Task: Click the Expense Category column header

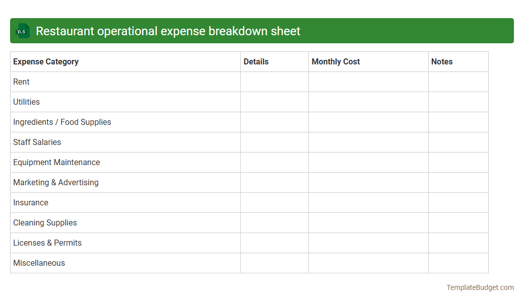Action: coord(46,61)
